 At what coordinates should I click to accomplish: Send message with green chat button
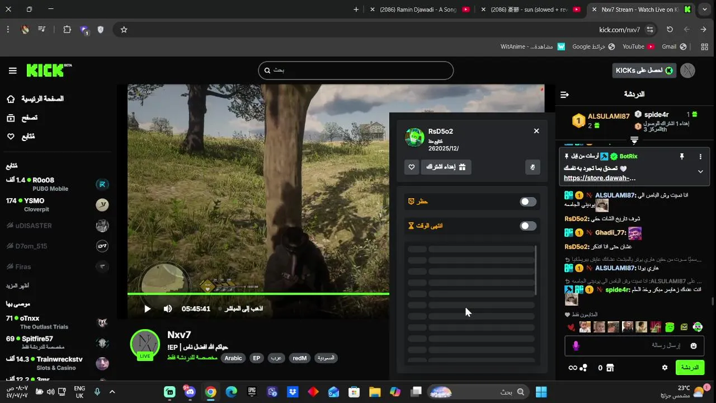click(690, 368)
